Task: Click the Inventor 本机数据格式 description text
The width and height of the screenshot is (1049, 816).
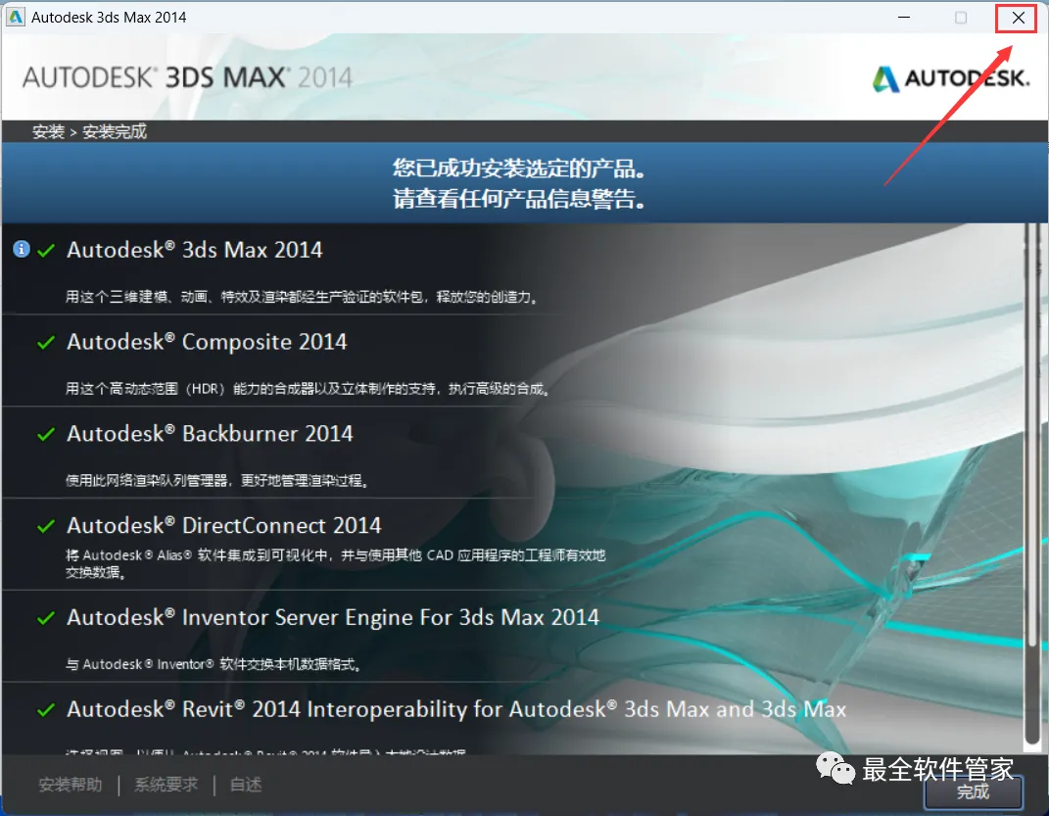Action: click(x=214, y=664)
